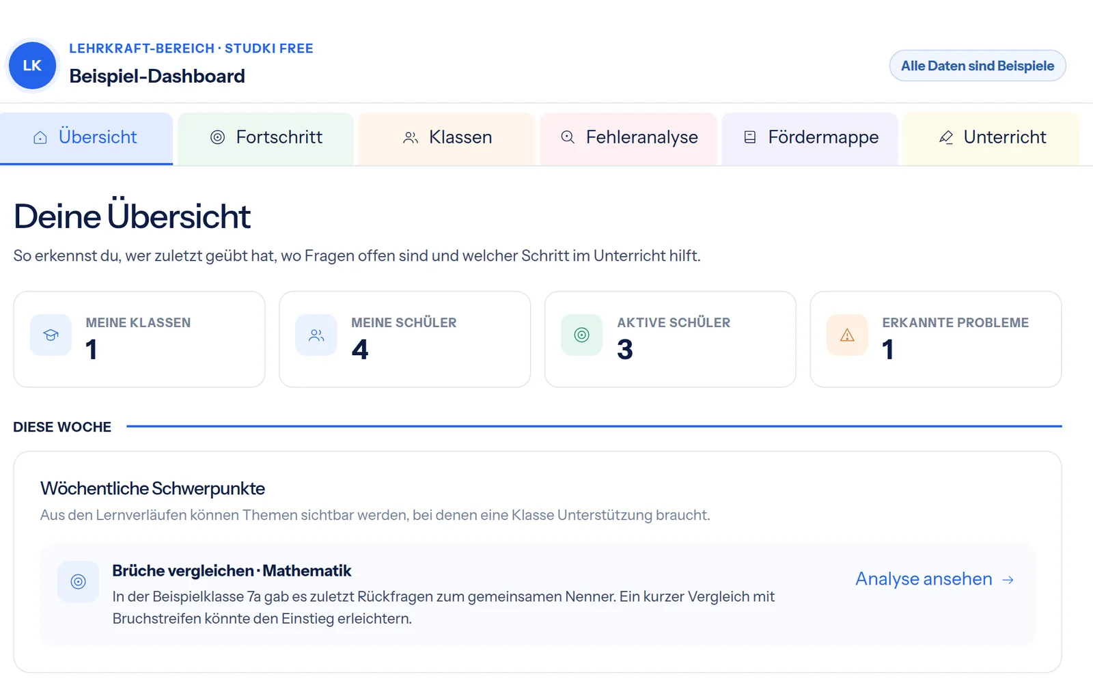Click the Diese Woche section label

(62, 427)
